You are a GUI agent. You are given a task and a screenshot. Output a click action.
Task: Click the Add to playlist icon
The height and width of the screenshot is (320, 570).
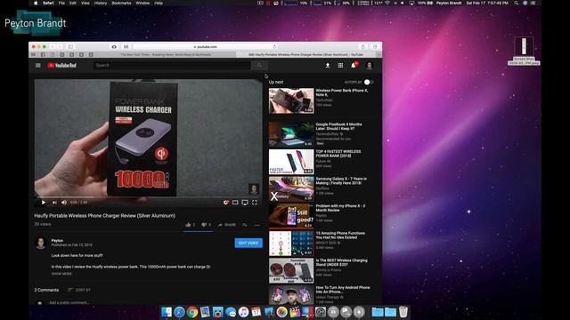click(x=245, y=225)
